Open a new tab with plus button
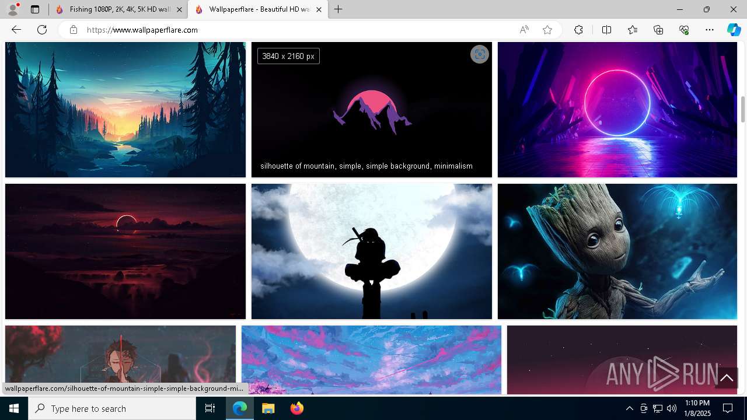The width and height of the screenshot is (747, 420). coord(338,9)
